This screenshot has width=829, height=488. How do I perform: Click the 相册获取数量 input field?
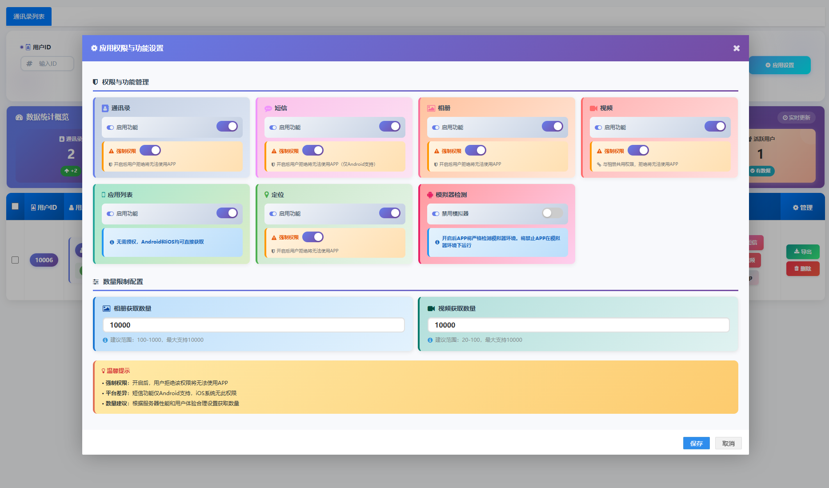(x=253, y=325)
